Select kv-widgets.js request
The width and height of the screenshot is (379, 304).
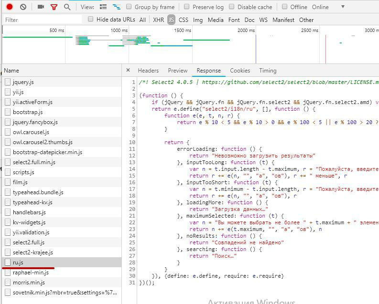pyautogui.click(x=62, y=222)
